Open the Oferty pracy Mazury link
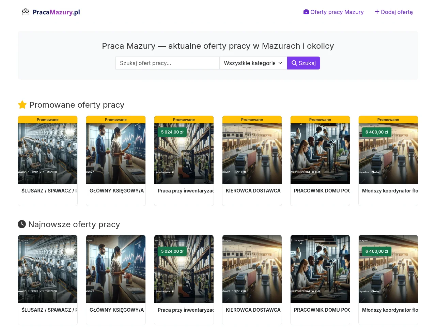The image size is (436, 327). point(333,12)
